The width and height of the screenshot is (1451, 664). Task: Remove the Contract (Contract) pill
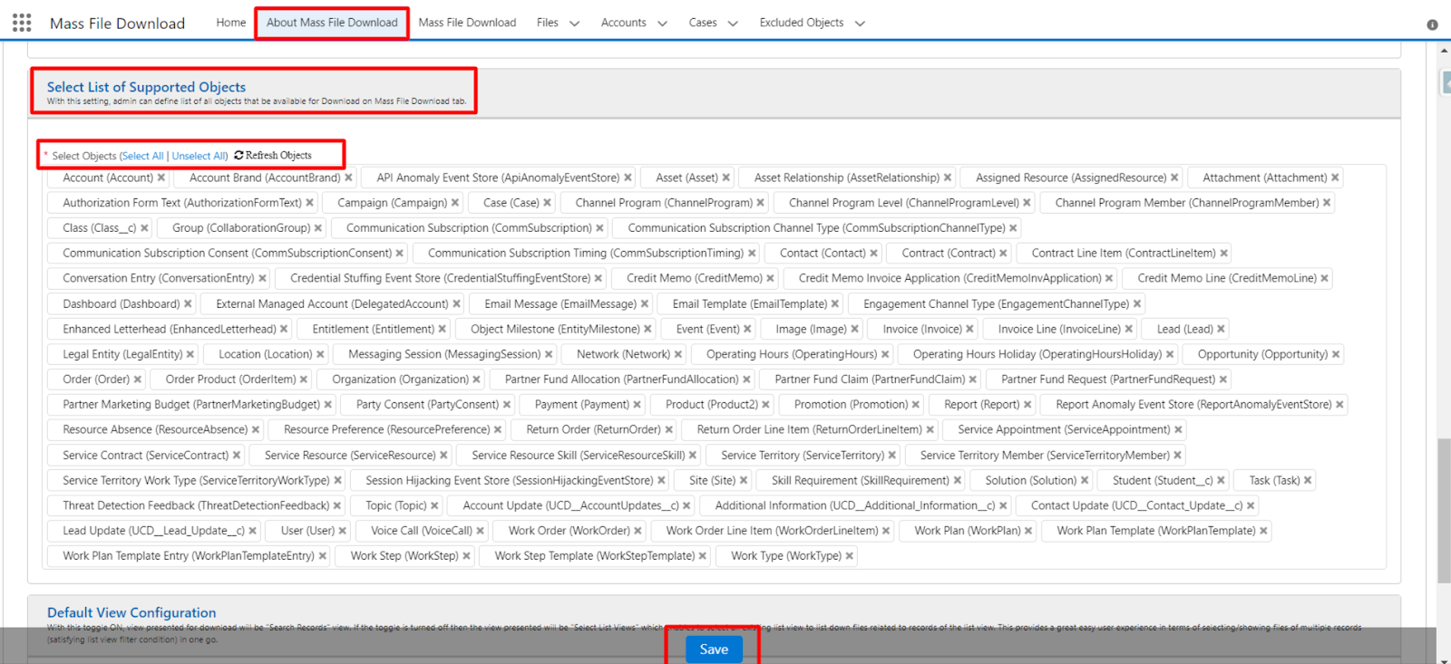[1003, 254]
